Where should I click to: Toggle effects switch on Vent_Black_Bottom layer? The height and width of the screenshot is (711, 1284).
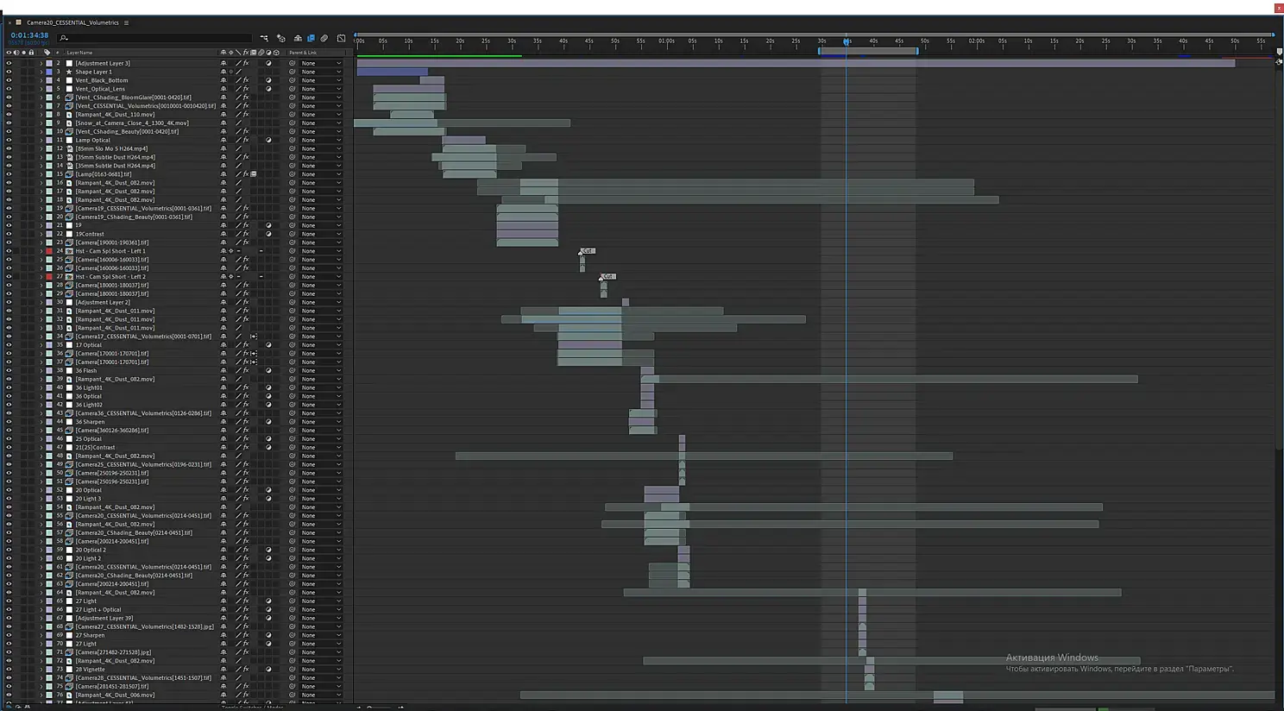point(246,80)
